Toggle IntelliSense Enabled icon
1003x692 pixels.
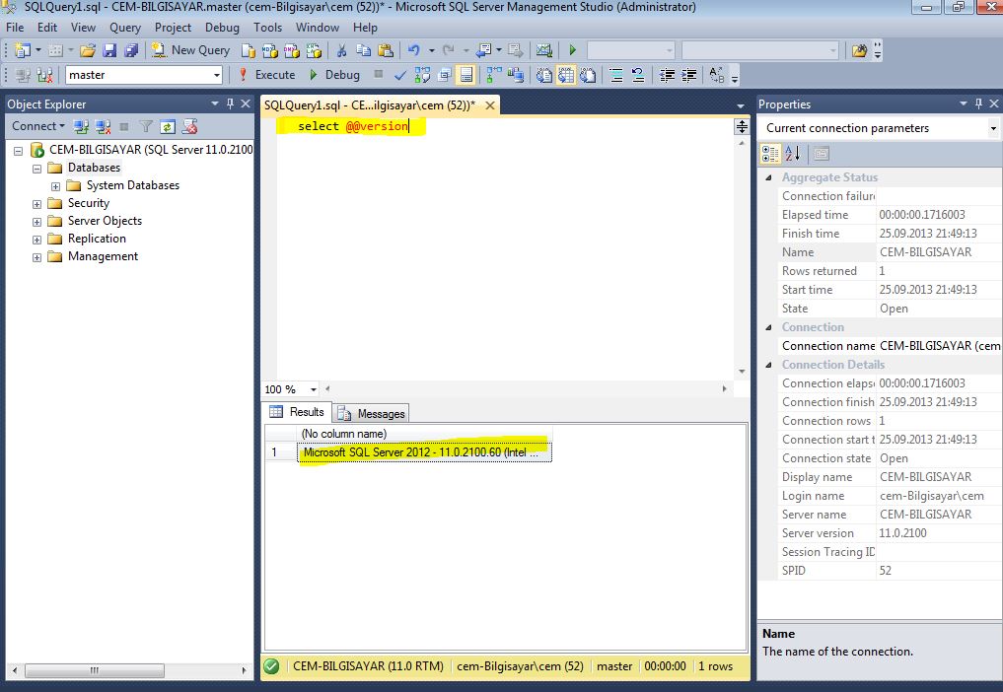click(466, 76)
